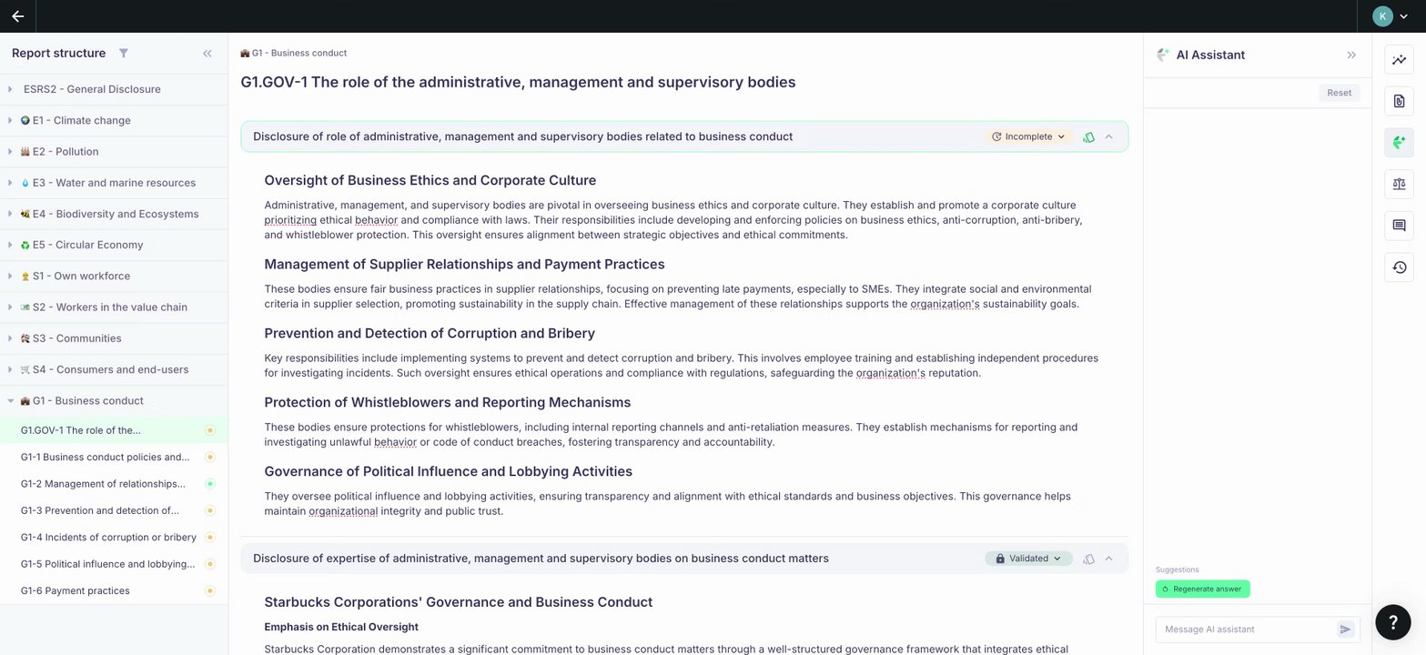This screenshot has width=1426, height=655.
Task: Select G1.GOV-1 The role of the... item
Action: coord(114,430)
